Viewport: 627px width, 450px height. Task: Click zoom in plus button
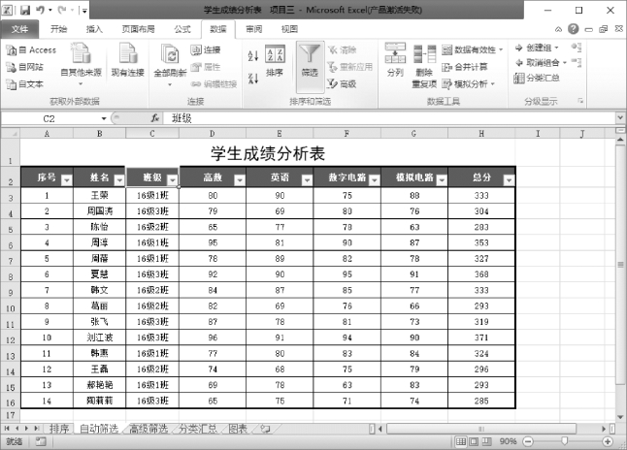coord(608,441)
